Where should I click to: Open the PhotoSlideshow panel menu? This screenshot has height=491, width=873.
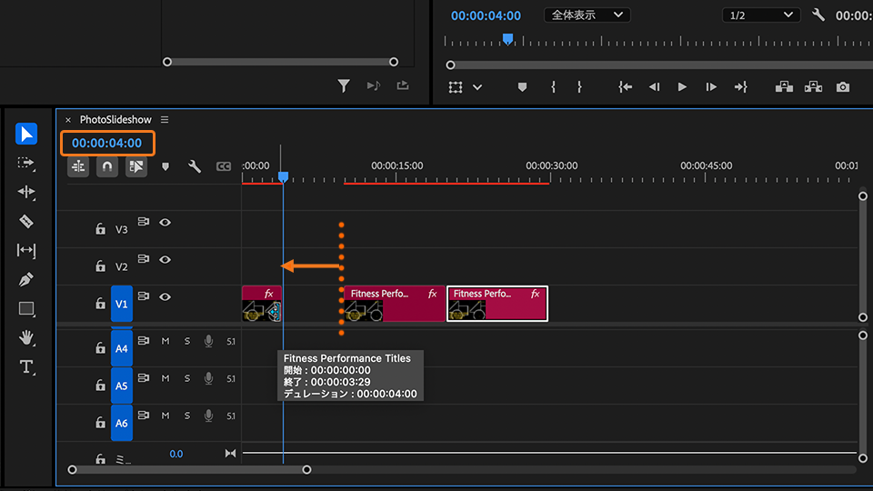point(165,120)
